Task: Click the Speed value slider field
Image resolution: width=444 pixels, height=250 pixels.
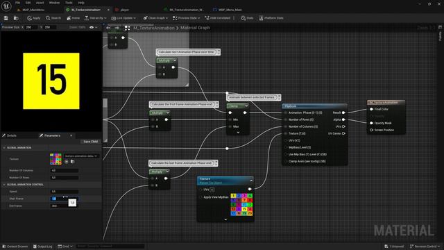Action: 65,192
